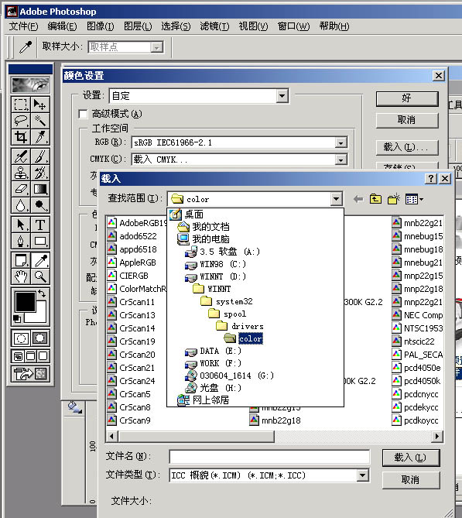Click the white background color swatch

(39, 317)
